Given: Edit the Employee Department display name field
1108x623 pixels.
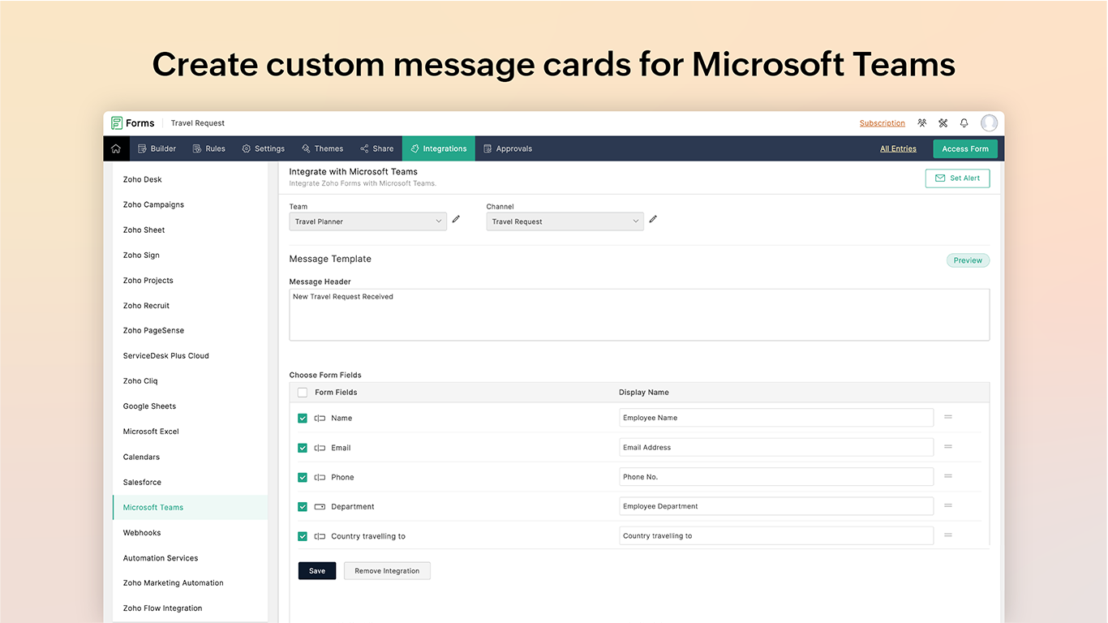Looking at the screenshot, I should 776,506.
